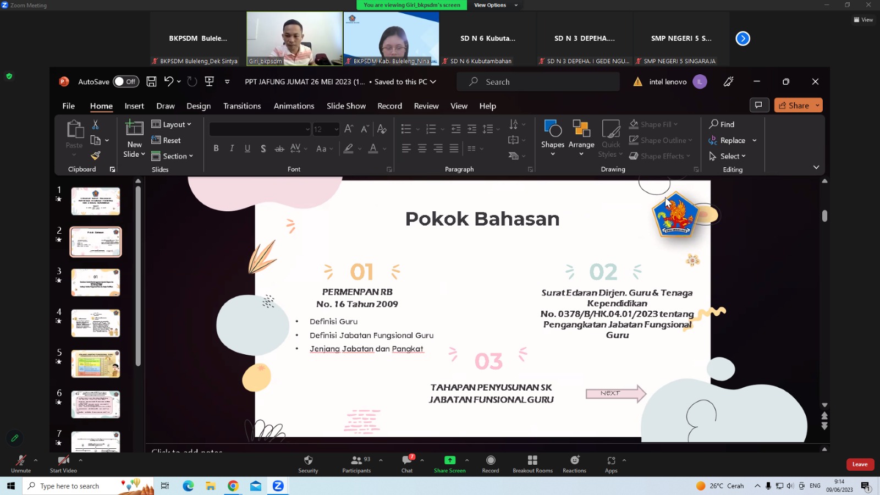
Task: Decrease font size with small A icon
Action: [x=365, y=129]
